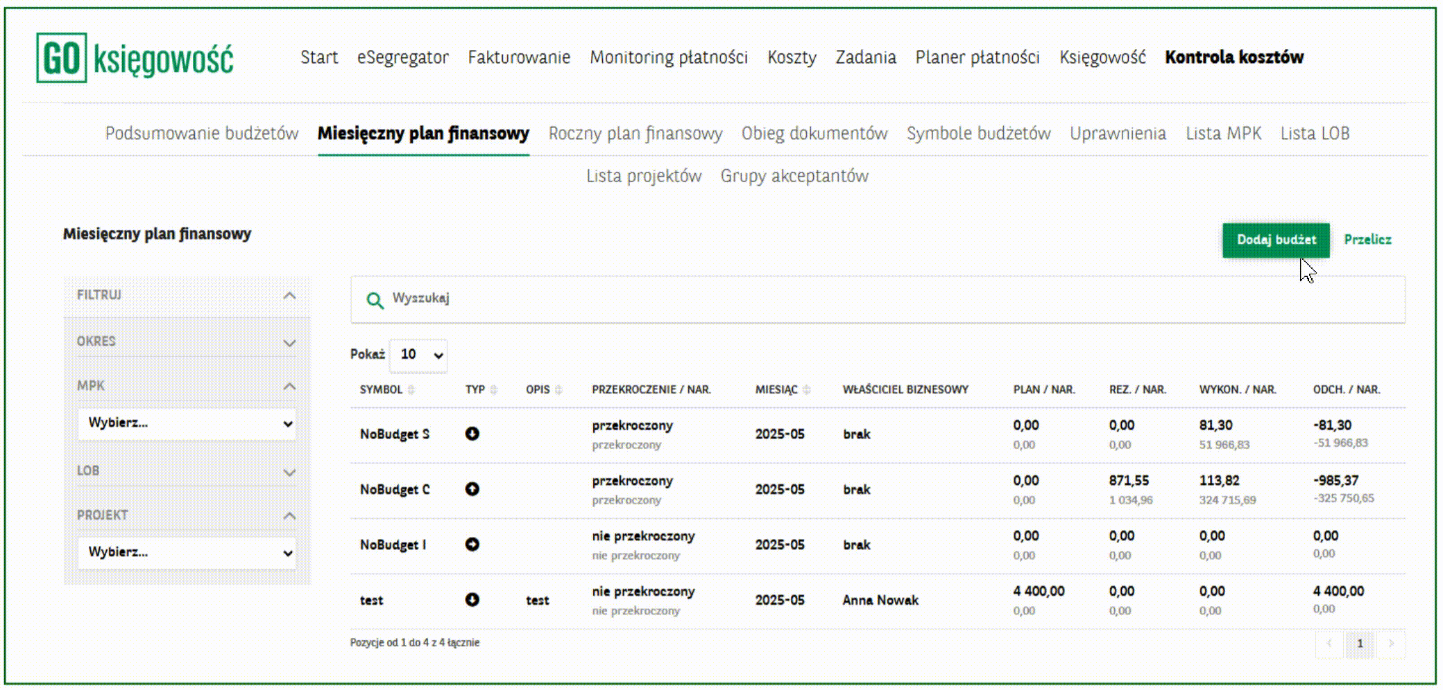The width and height of the screenshot is (1443, 690).
Task: Click the 871,55 reservation value
Action: [1129, 481]
